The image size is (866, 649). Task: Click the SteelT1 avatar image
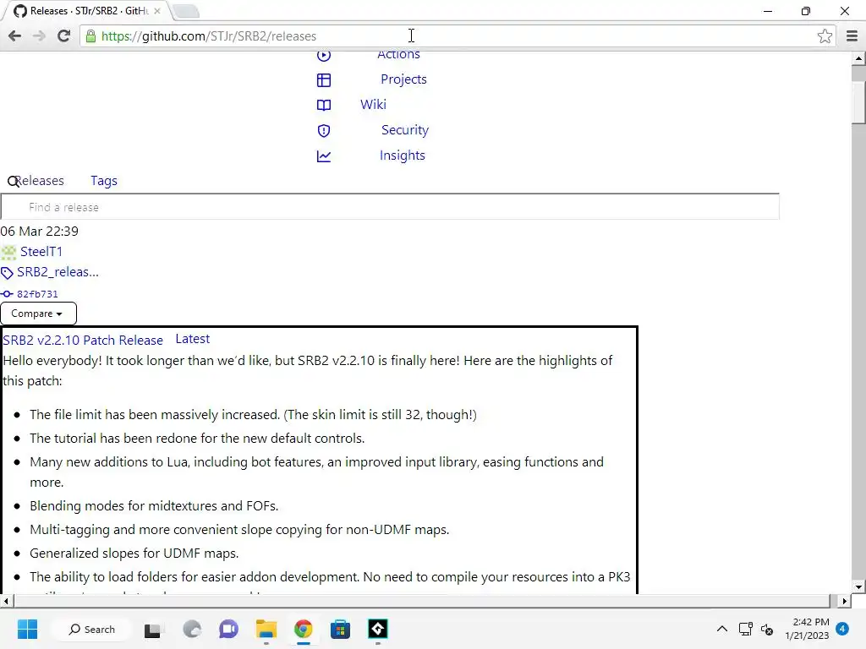click(8, 253)
